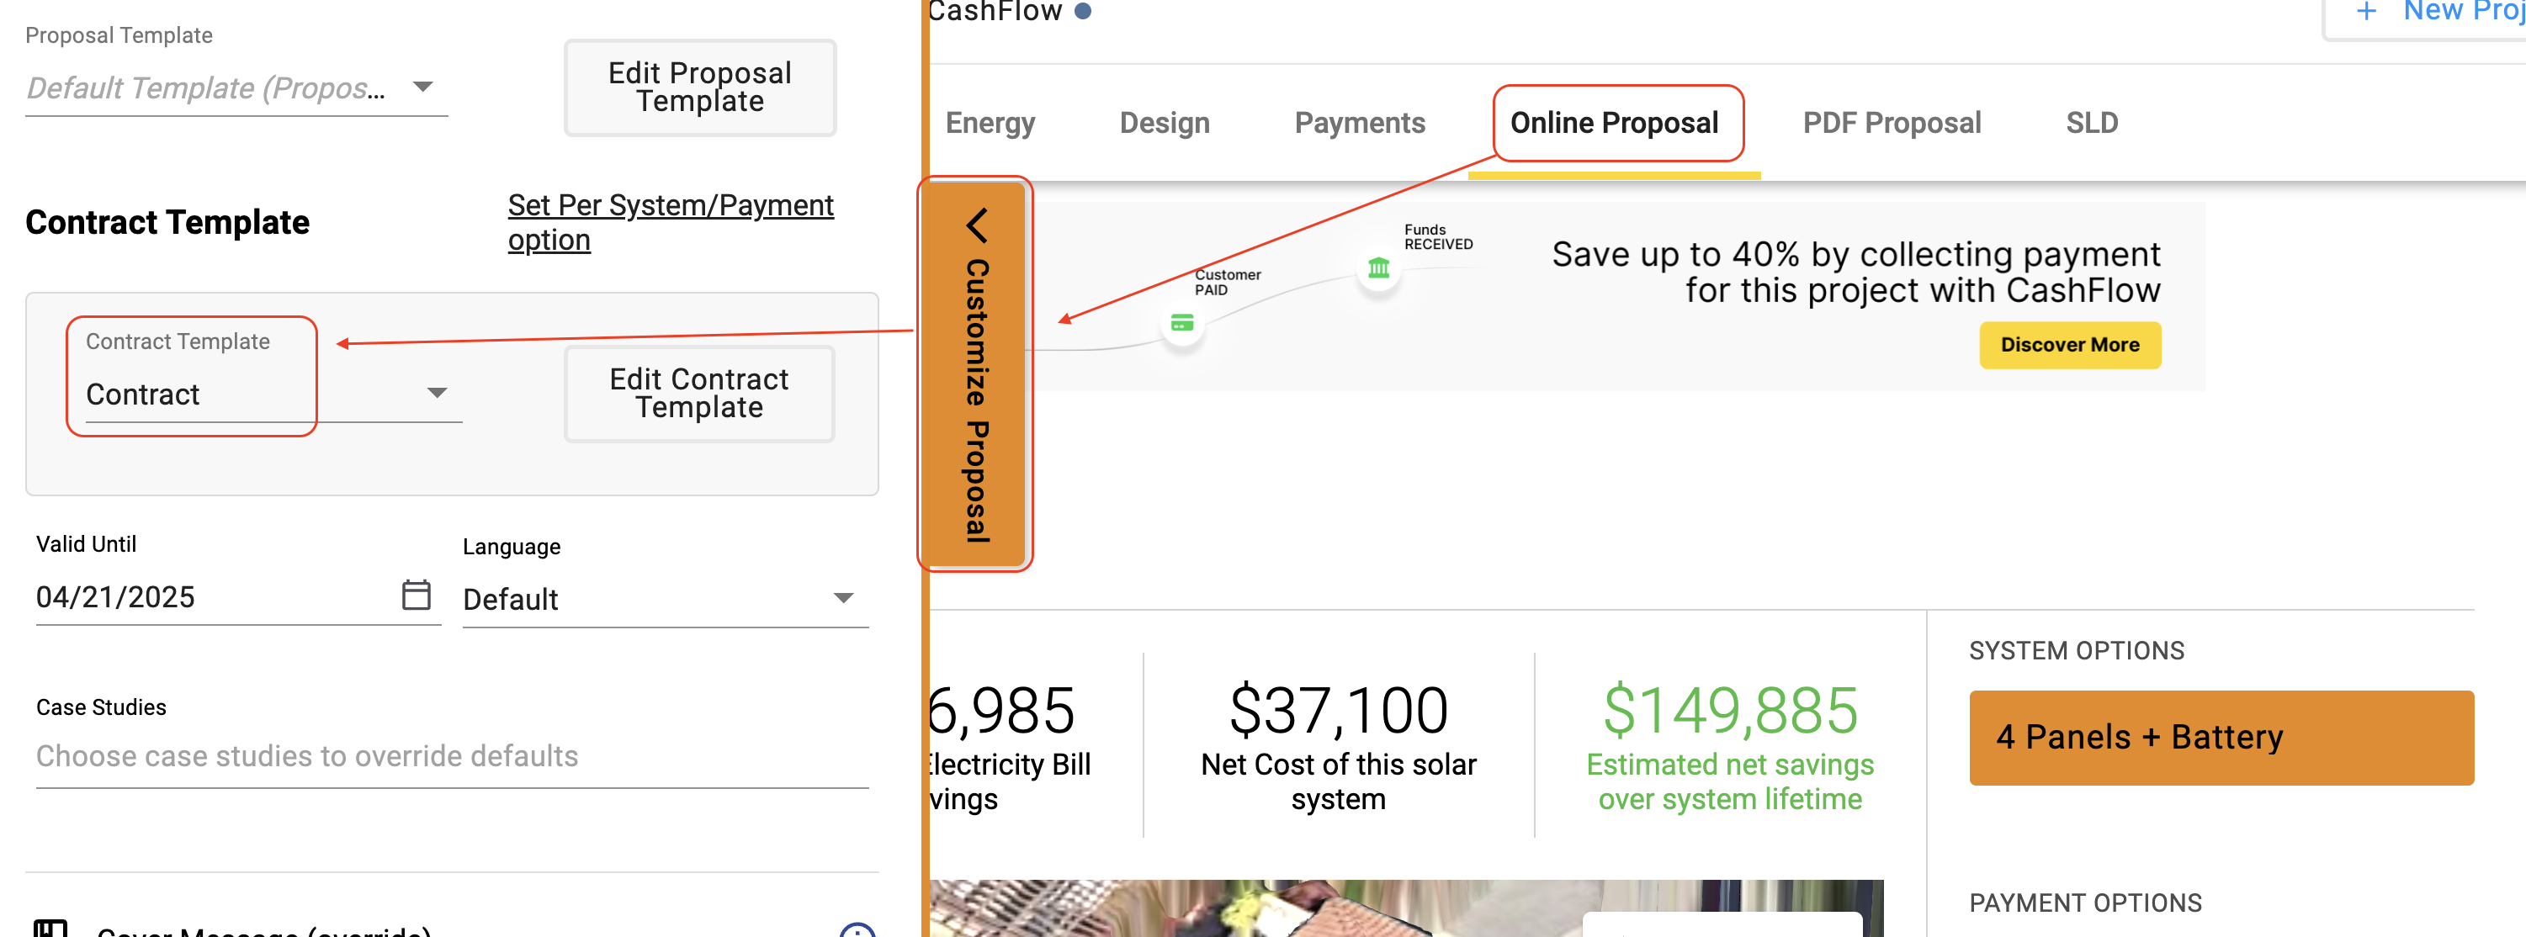2526x937 pixels.
Task: Click the Discover More yellow button
Action: [x=2069, y=345]
